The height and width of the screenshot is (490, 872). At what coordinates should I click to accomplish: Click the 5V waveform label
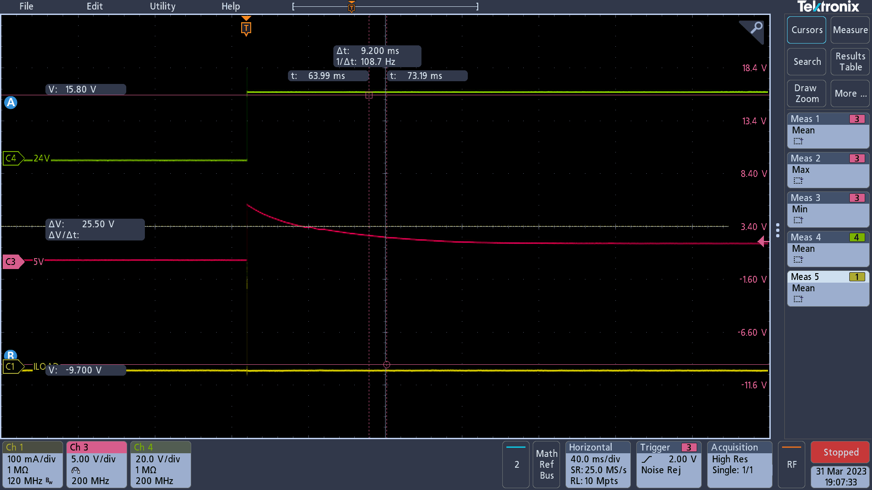(x=39, y=262)
